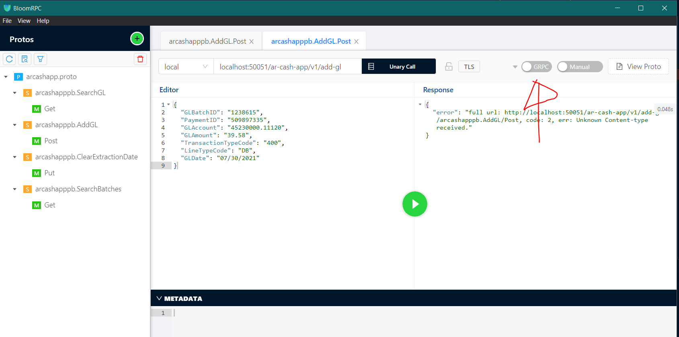Click the "LineTypeCode" line in editor

pyautogui.click(x=218, y=150)
